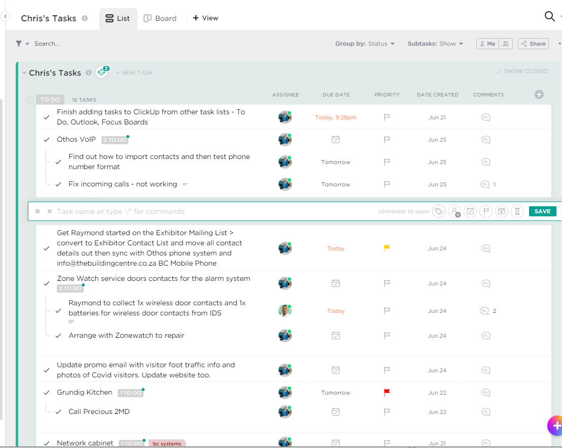Click assignee icon in new task row
The width and height of the screenshot is (562, 448).
[x=454, y=211]
